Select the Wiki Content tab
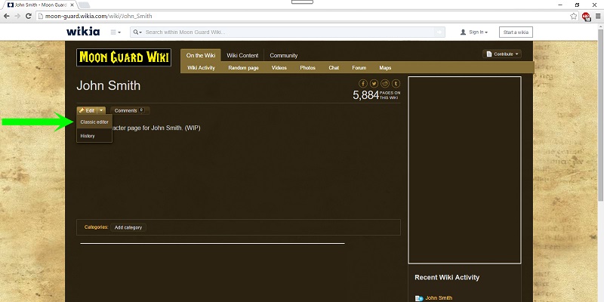The width and height of the screenshot is (604, 302). (x=242, y=55)
